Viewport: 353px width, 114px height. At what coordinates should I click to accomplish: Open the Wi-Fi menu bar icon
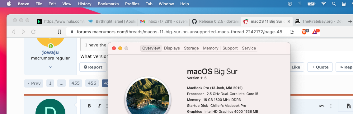click(x=324, y=4)
